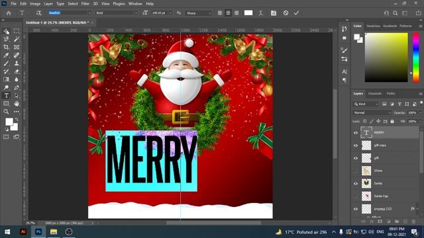Show the Shine layer
The height and width of the screenshot is (238, 424).
tap(356, 171)
